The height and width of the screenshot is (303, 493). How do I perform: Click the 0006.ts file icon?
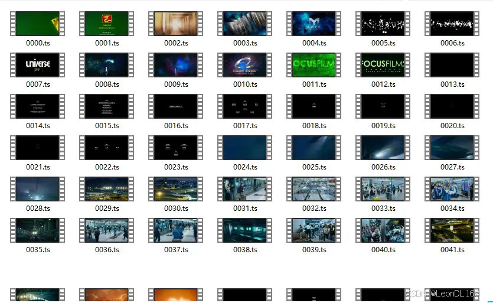(452, 24)
